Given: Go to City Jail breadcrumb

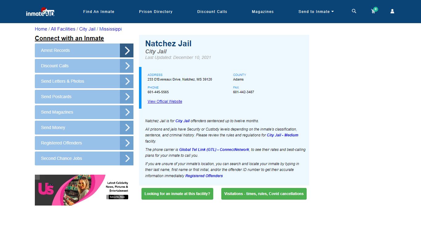Looking at the screenshot, I should (x=87, y=29).
